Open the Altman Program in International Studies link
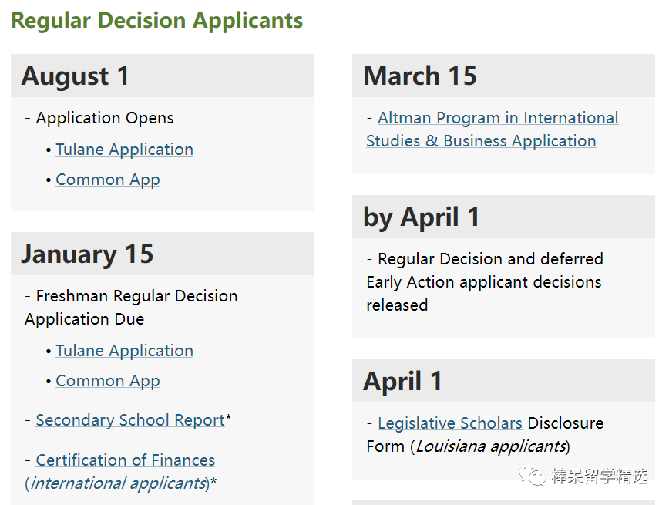This screenshot has height=505, width=669. (497, 119)
